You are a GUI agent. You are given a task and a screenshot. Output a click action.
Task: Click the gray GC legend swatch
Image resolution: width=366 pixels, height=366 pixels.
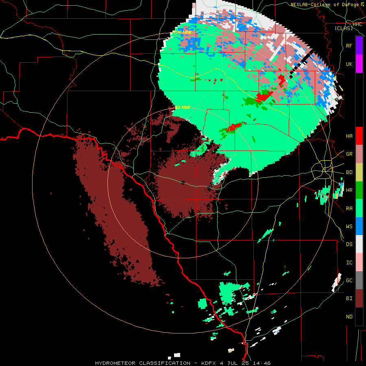point(359,280)
